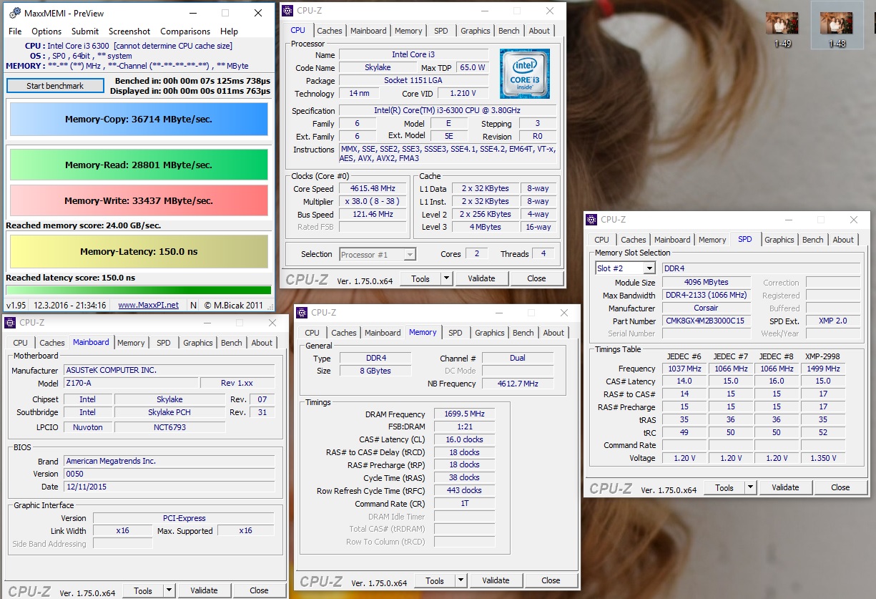876x599 pixels.
Task: Click the N status cell in MaxxMEM
Action: [193, 305]
